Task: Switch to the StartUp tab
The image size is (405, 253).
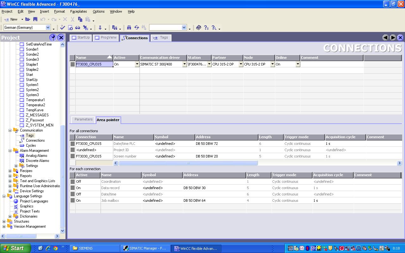Action: [81, 38]
